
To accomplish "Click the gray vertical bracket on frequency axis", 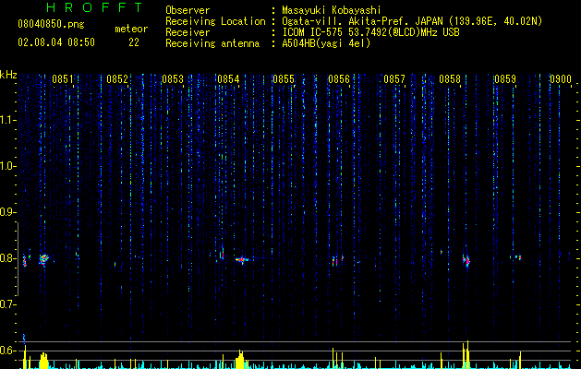I will (x=18, y=259).
